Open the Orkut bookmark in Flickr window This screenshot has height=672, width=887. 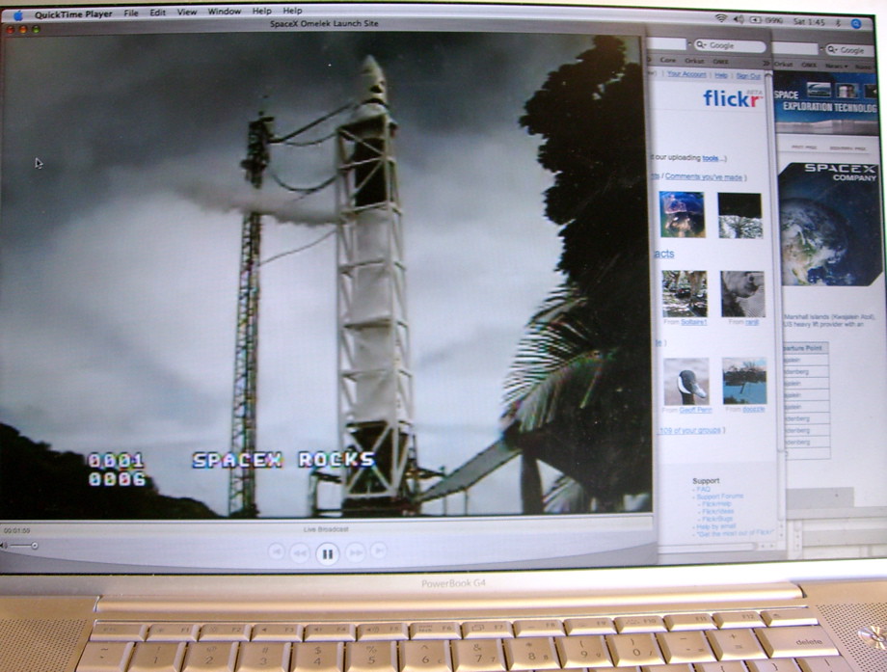(x=694, y=61)
